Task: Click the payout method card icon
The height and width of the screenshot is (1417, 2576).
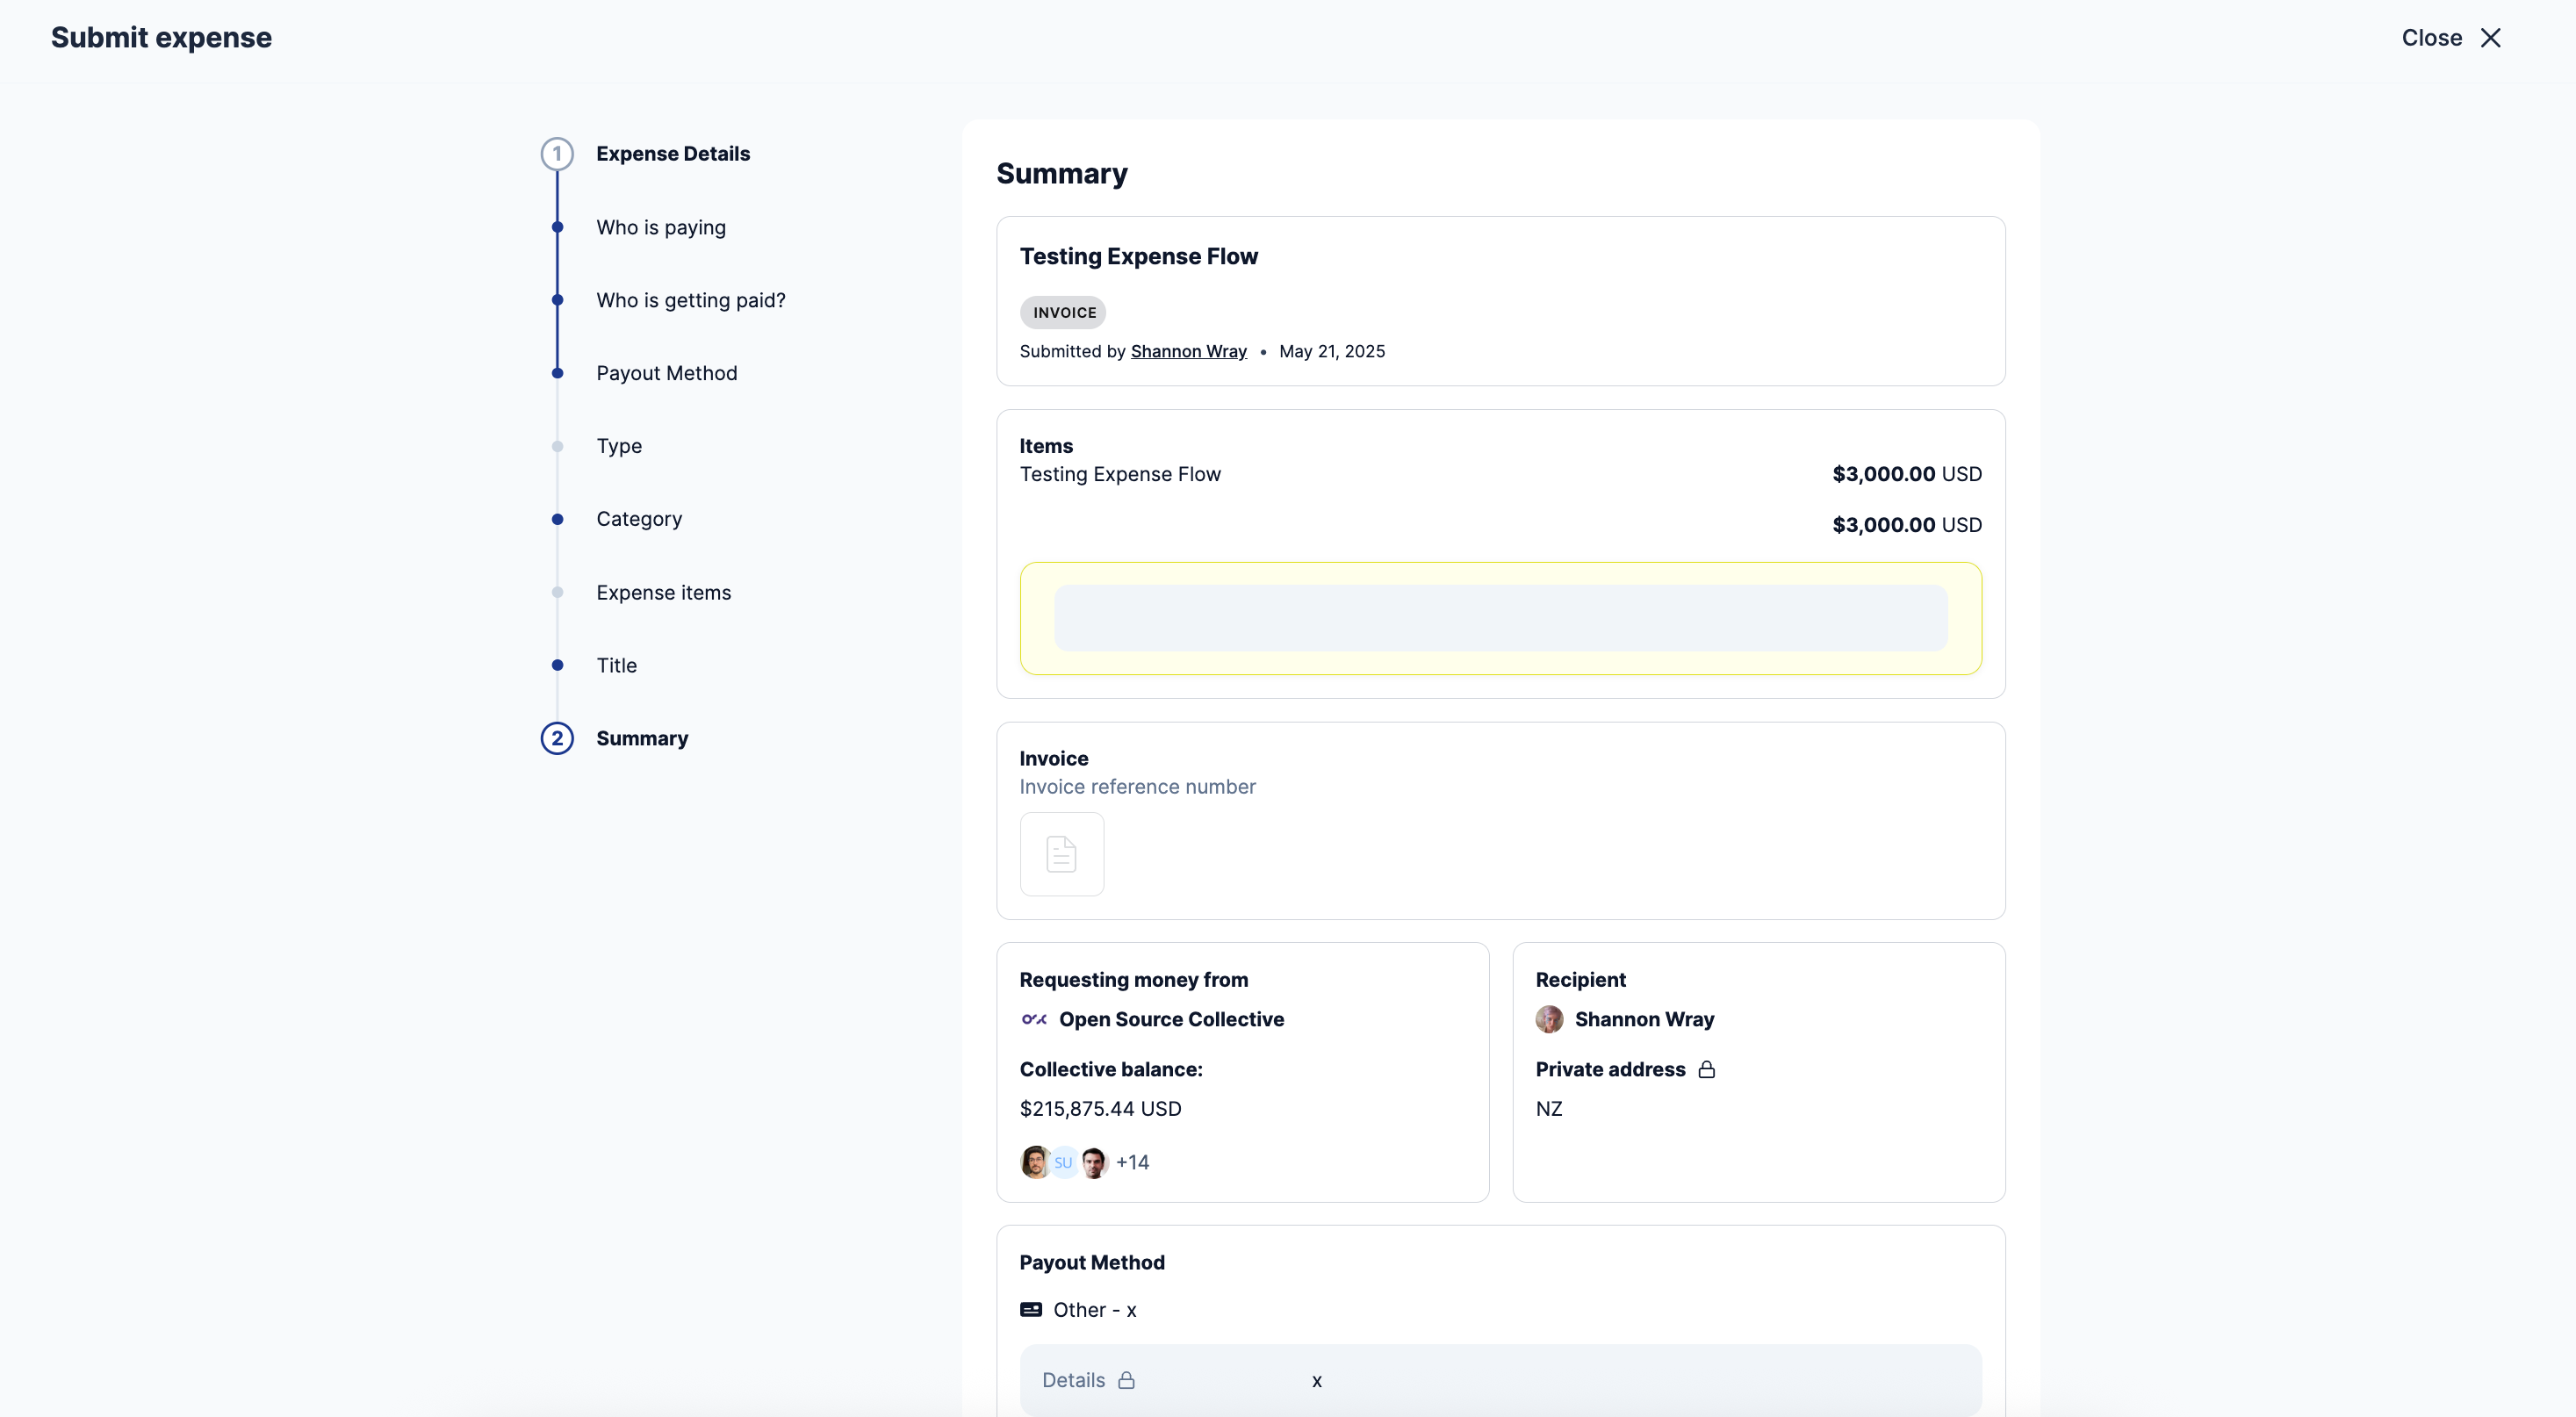Action: [1031, 1309]
